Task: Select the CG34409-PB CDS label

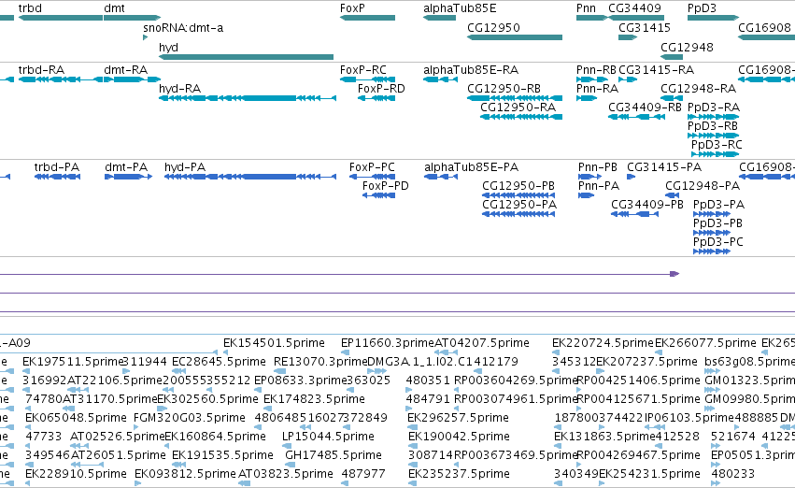Action: pos(647,205)
